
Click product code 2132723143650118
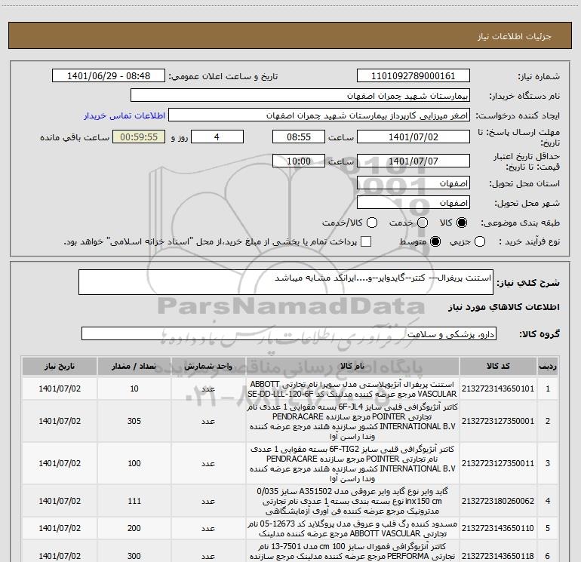pos(498,556)
